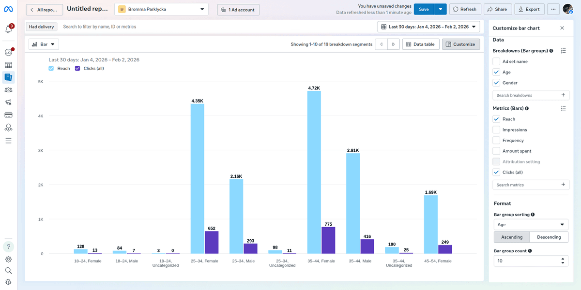This screenshot has height=290, width=581.
Task: Open the Bar group sorting Age dropdown
Action: tap(530, 225)
